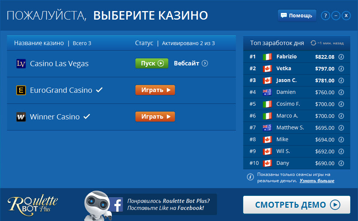Click Играть for Winner Casino
Image resolution: width=358 pixels, height=221 pixels.
[155, 116]
